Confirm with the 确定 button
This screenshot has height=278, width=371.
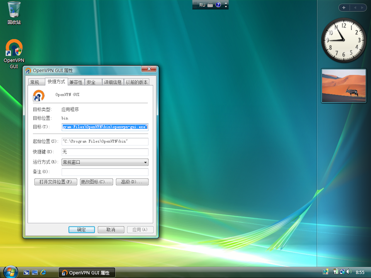click(x=82, y=229)
